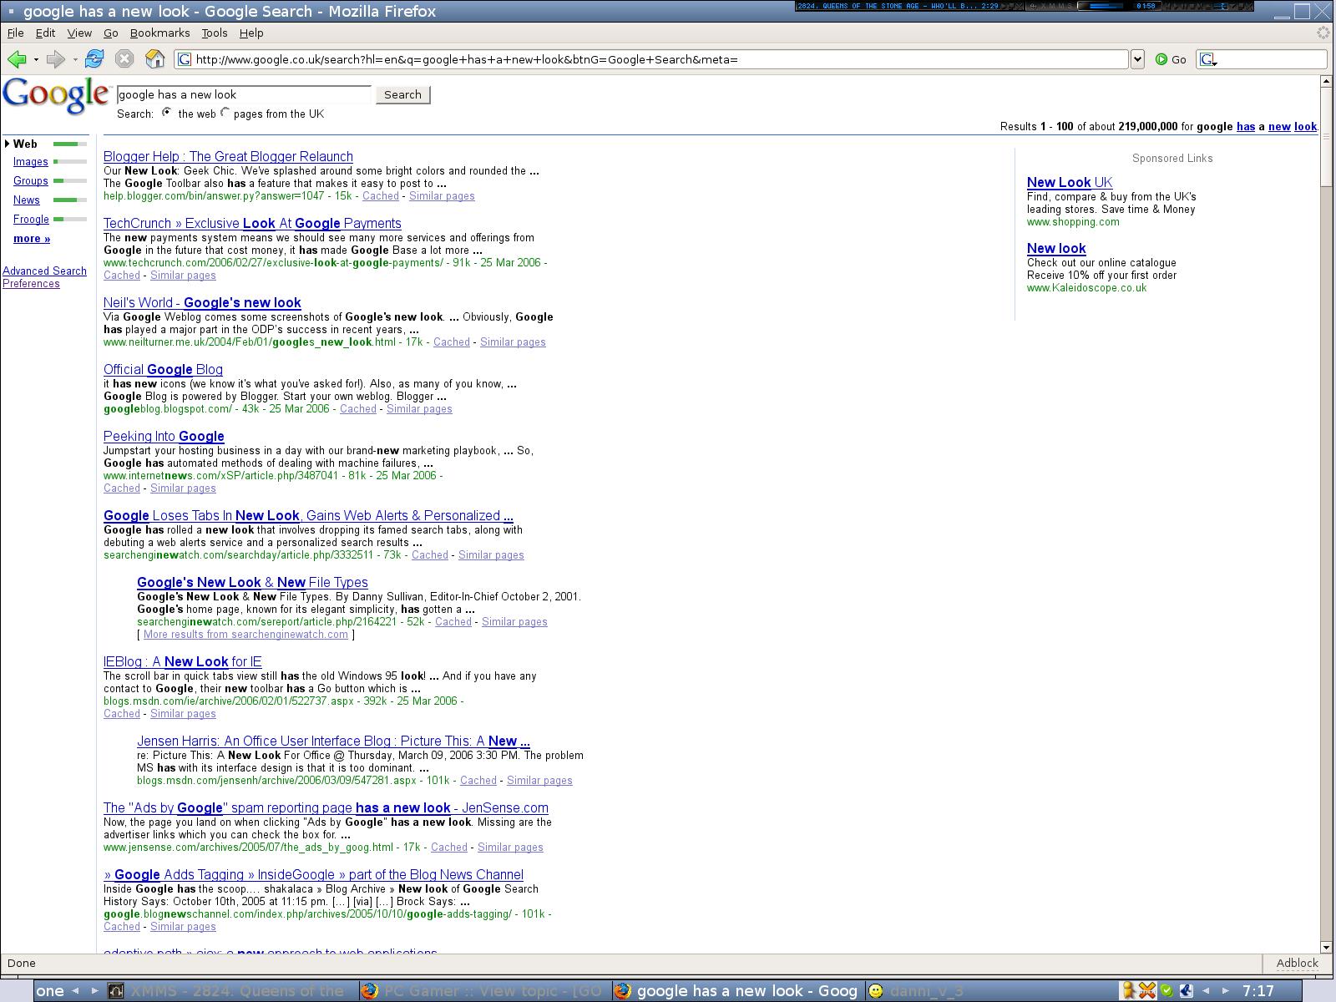Image resolution: width=1336 pixels, height=1002 pixels.
Task: Click the green Go button
Action: [x=1171, y=59]
